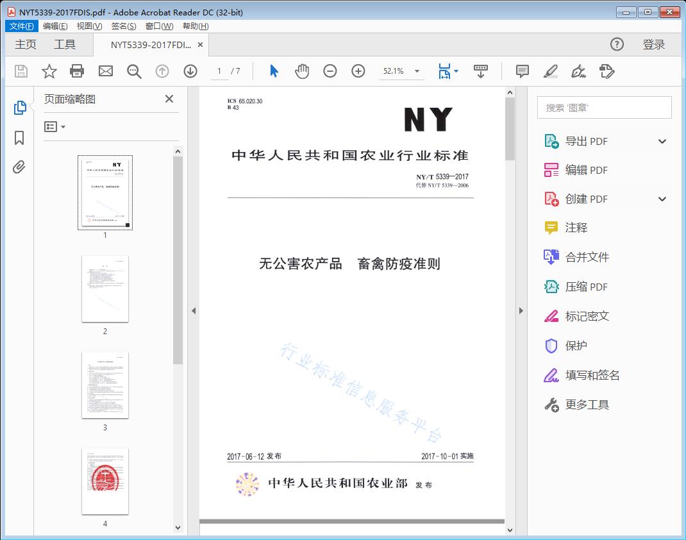This screenshot has height=540, width=686.
Task: Open the comment tool
Action: pyautogui.click(x=522, y=71)
